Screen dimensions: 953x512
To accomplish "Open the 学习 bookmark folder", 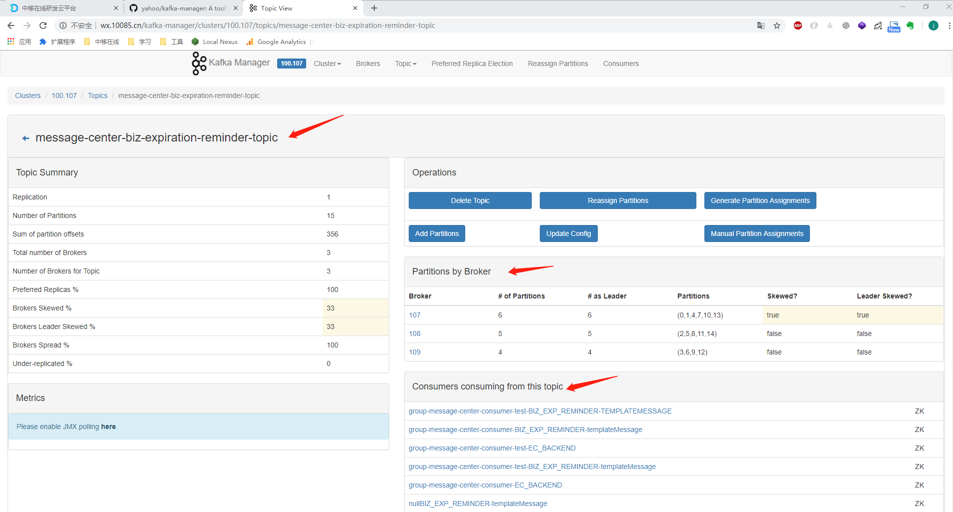I will click(x=140, y=41).
